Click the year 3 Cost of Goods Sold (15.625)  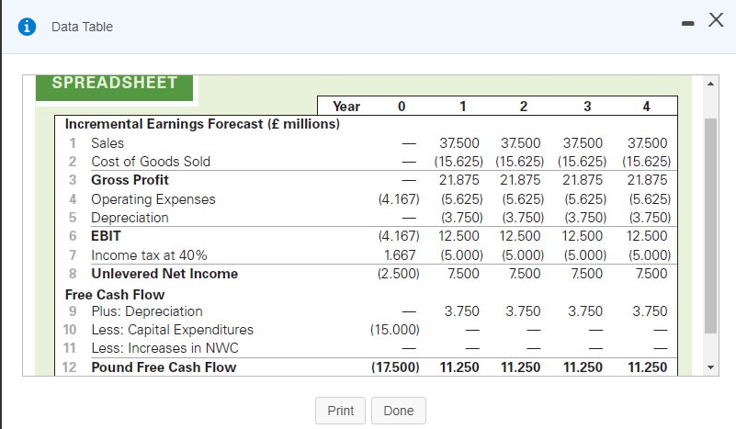(x=582, y=162)
